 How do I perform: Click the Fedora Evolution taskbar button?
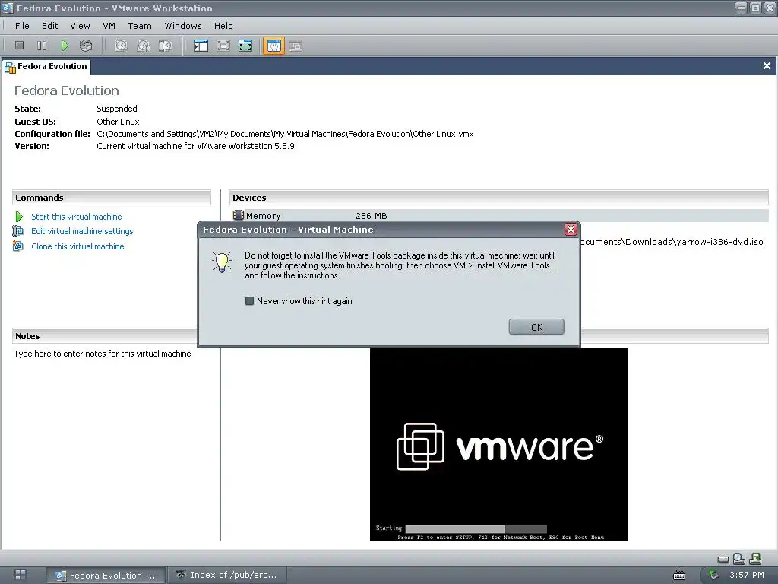[106, 575]
